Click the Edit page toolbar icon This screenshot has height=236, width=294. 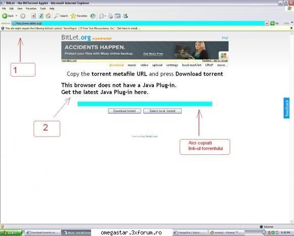pos(117,16)
